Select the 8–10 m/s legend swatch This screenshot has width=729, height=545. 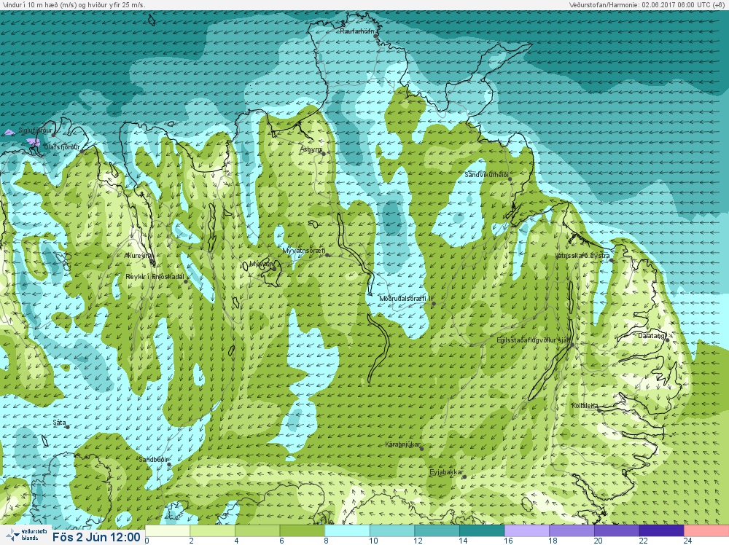(x=347, y=530)
